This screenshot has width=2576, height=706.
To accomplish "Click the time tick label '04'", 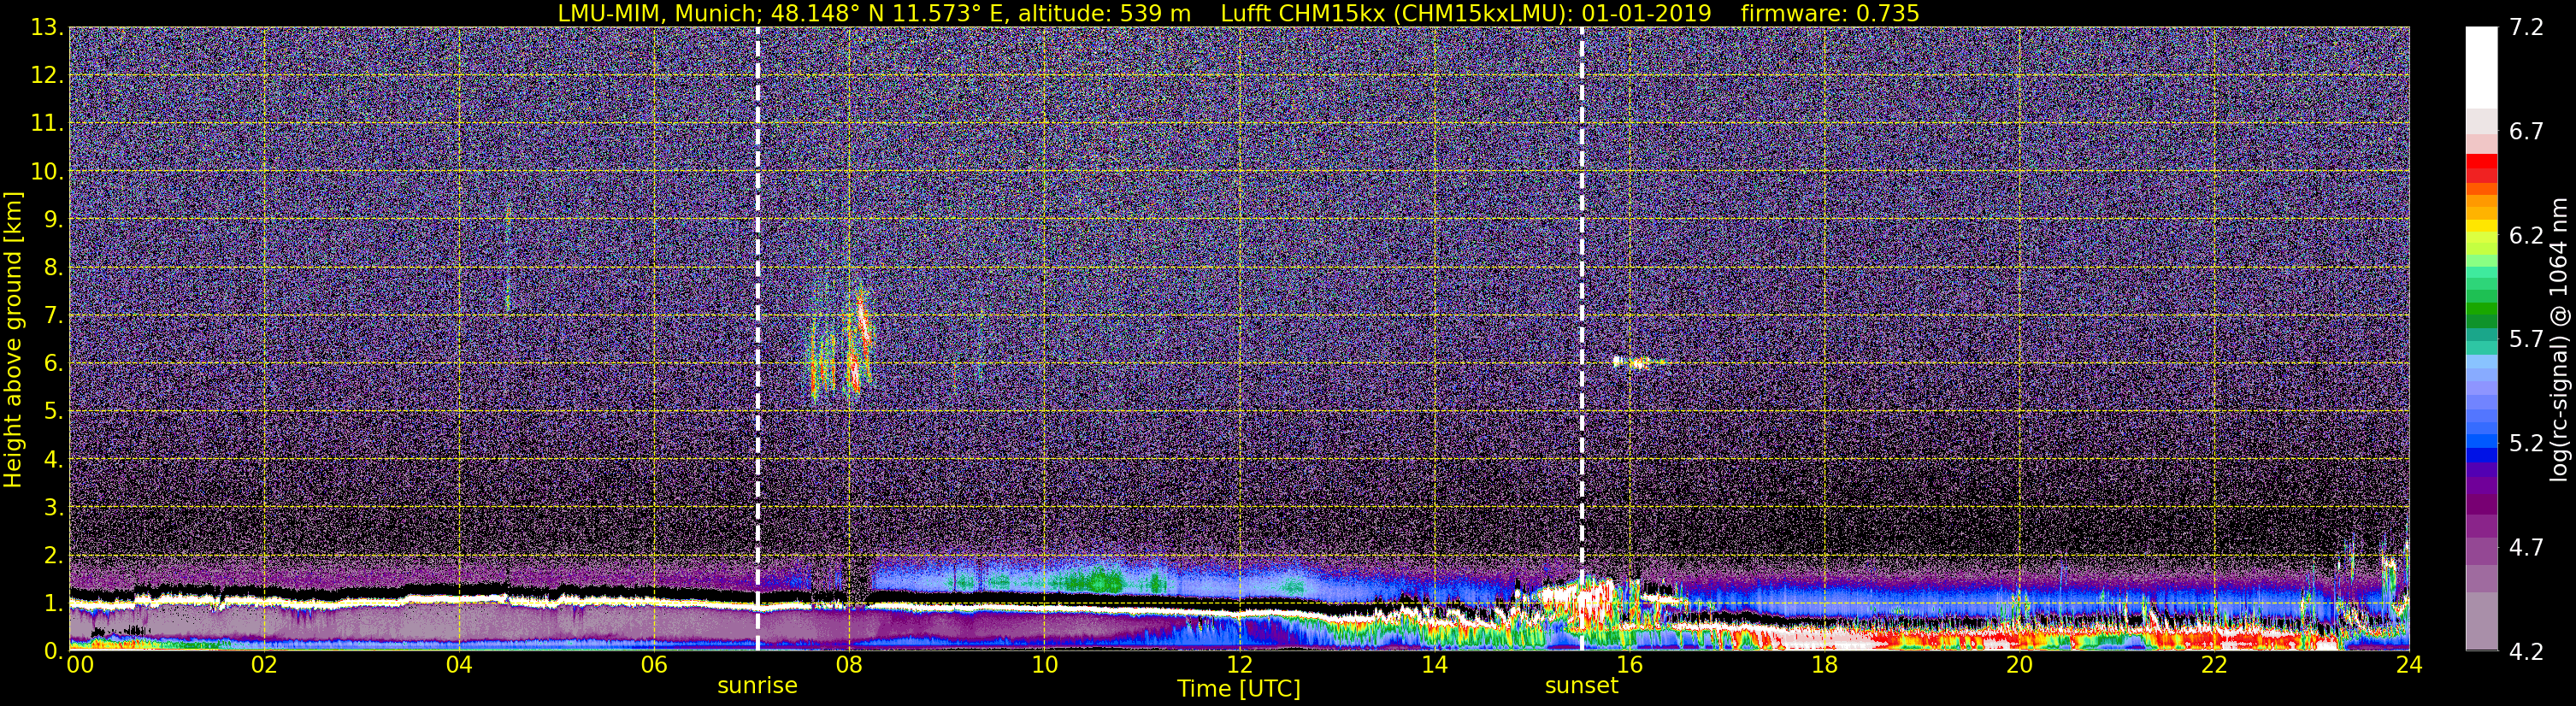I will (x=458, y=666).
